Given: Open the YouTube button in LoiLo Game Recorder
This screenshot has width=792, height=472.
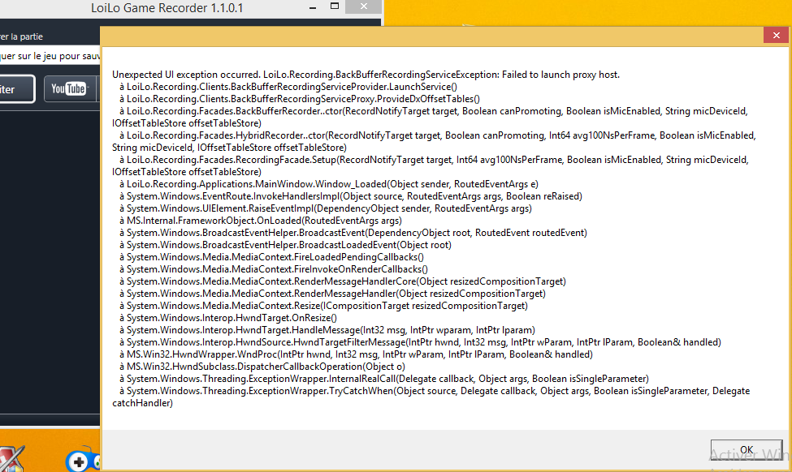Looking at the screenshot, I should [x=69, y=89].
